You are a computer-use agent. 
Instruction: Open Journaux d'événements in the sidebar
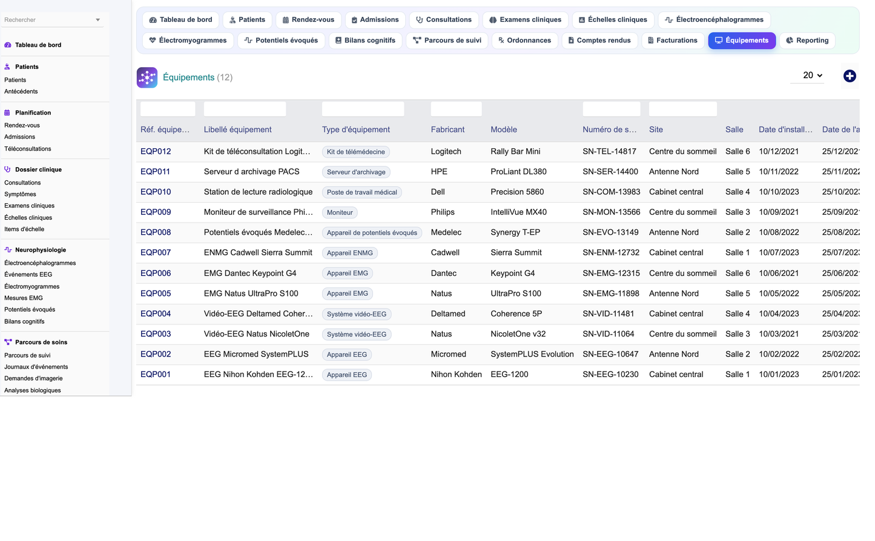tap(36, 367)
